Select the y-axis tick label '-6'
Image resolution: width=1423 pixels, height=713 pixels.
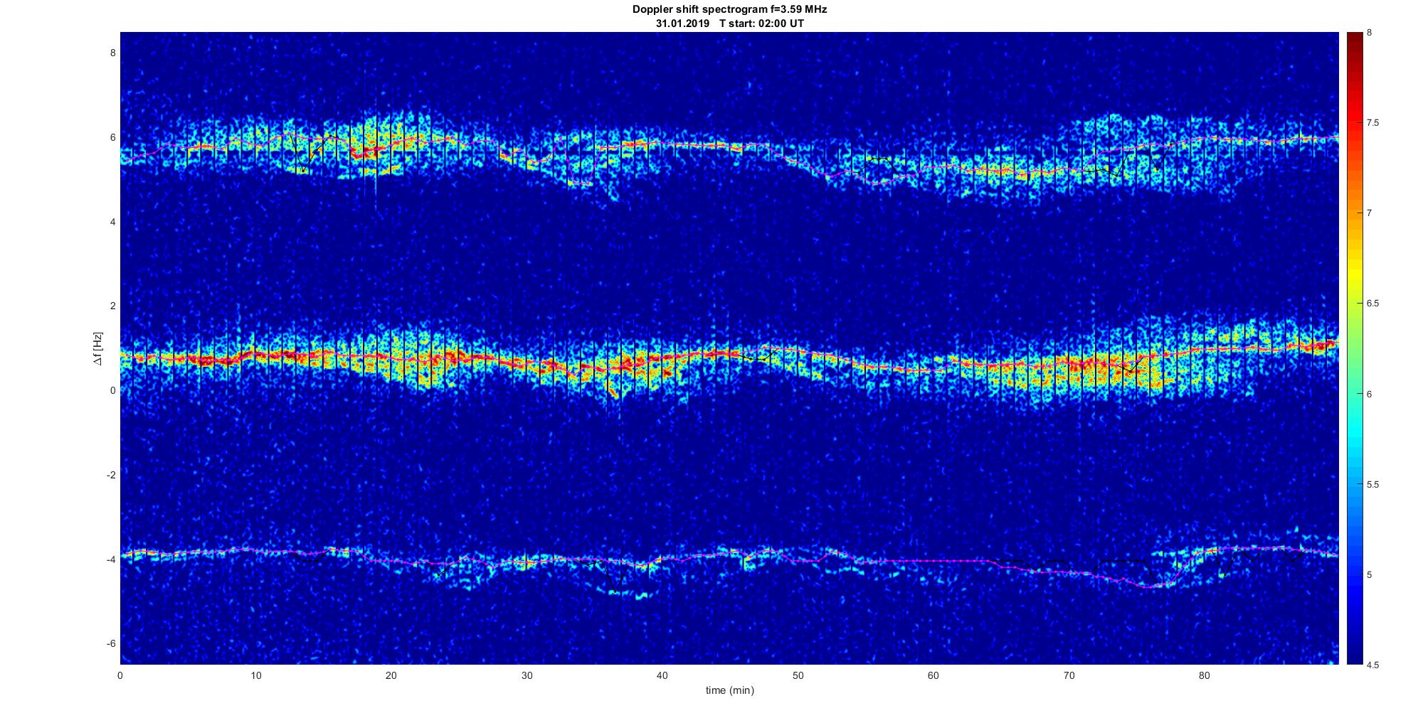click(x=111, y=643)
